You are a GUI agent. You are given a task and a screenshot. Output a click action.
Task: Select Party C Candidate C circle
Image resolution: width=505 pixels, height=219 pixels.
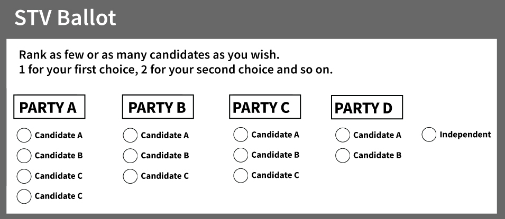click(x=241, y=175)
